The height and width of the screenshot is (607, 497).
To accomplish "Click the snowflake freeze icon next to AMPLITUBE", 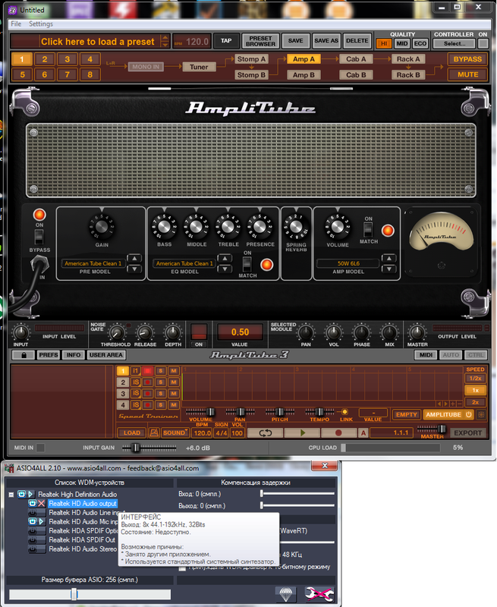I will [481, 414].
